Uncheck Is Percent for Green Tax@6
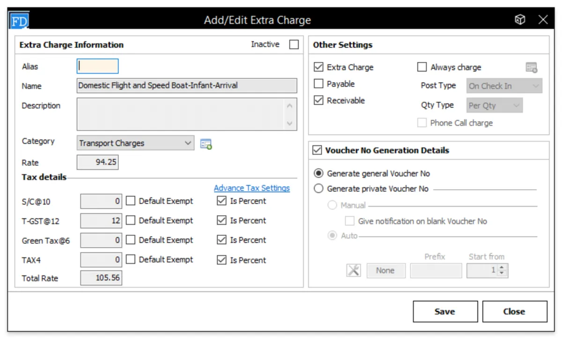Viewport: 562px width, 339px height. (x=222, y=240)
